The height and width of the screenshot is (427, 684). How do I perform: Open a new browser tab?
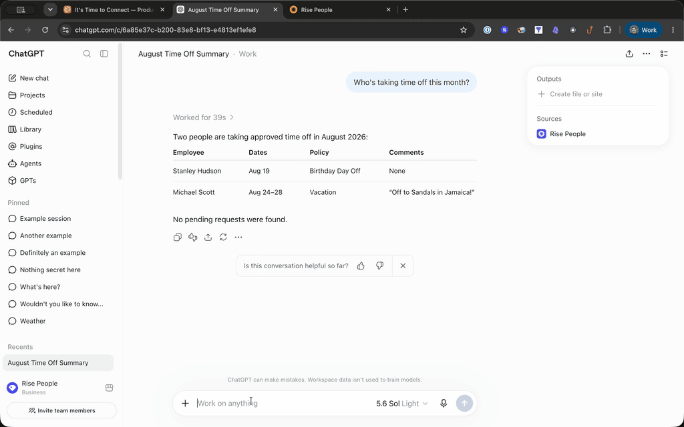(405, 9)
